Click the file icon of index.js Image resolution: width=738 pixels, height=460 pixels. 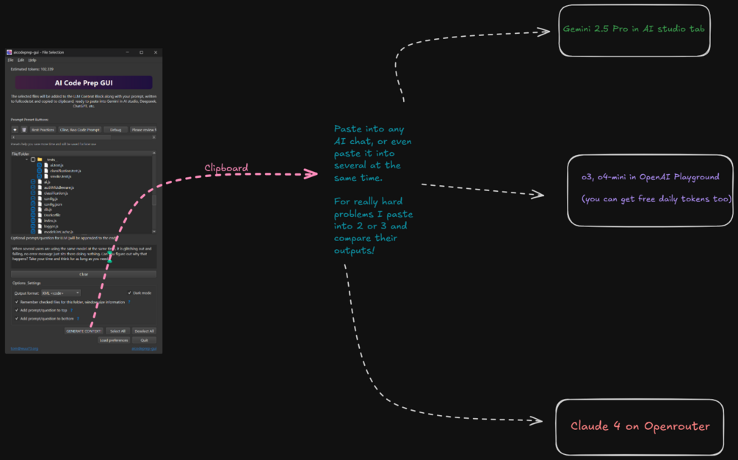click(x=40, y=220)
